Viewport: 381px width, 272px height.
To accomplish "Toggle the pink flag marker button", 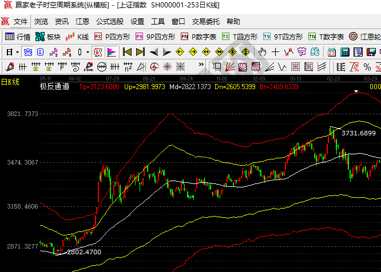I will click(112, 52).
